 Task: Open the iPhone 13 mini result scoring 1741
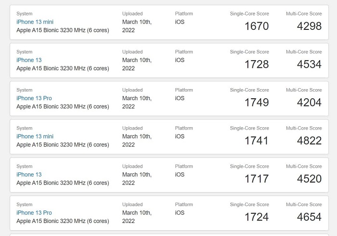click(x=35, y=136)
